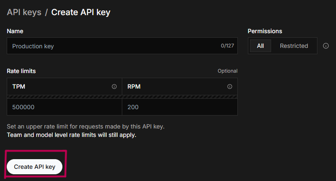
Task: Click the striped divider under TPM header
Action: tap(65, 97)
